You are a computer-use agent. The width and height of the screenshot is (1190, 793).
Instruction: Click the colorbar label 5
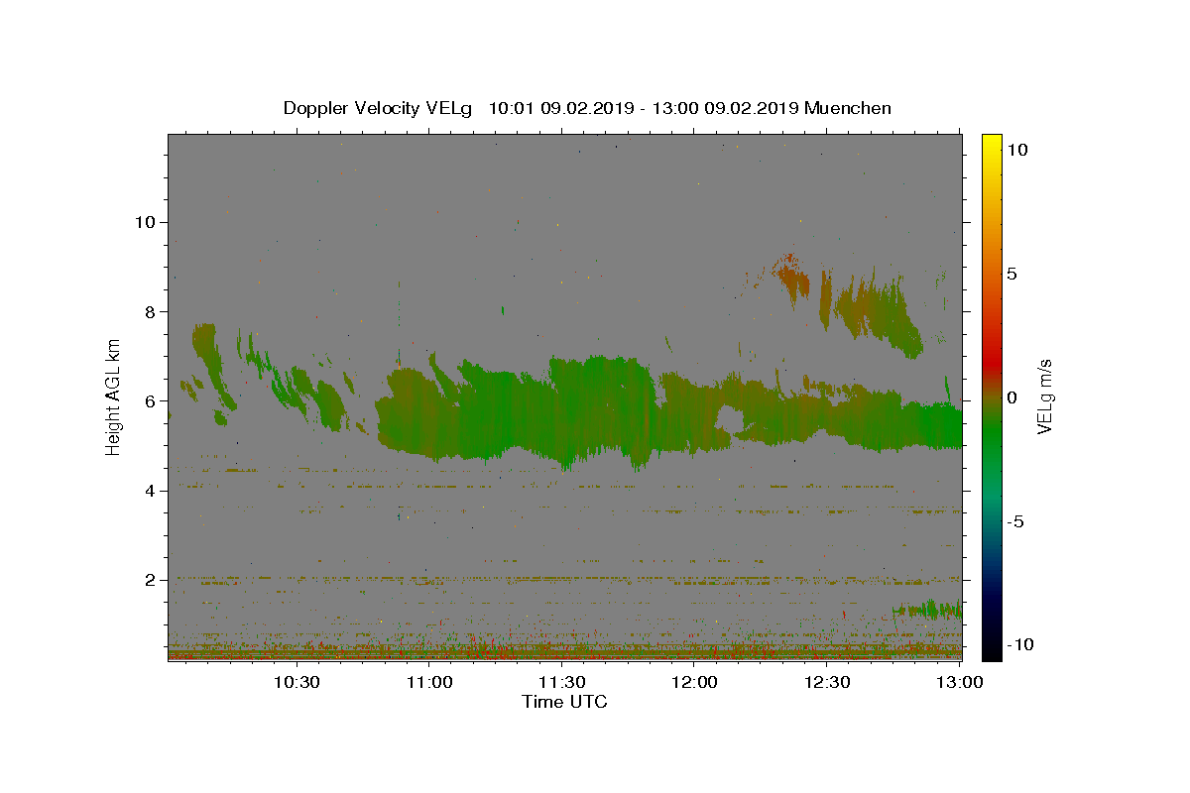(x=1012, y=274)
